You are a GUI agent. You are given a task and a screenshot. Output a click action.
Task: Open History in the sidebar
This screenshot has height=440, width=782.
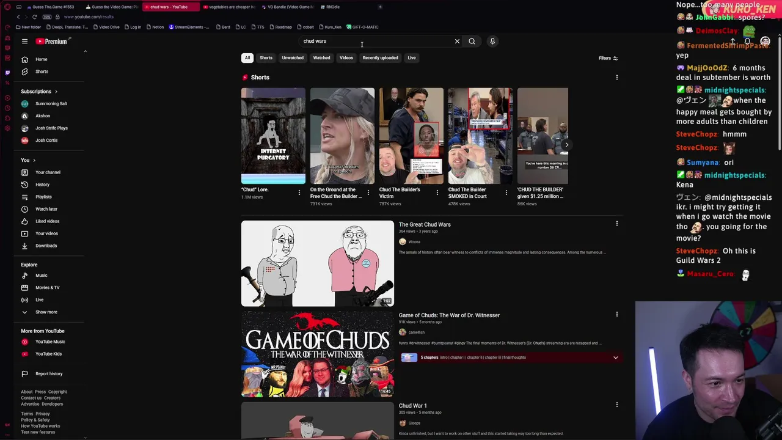point(42,185)
